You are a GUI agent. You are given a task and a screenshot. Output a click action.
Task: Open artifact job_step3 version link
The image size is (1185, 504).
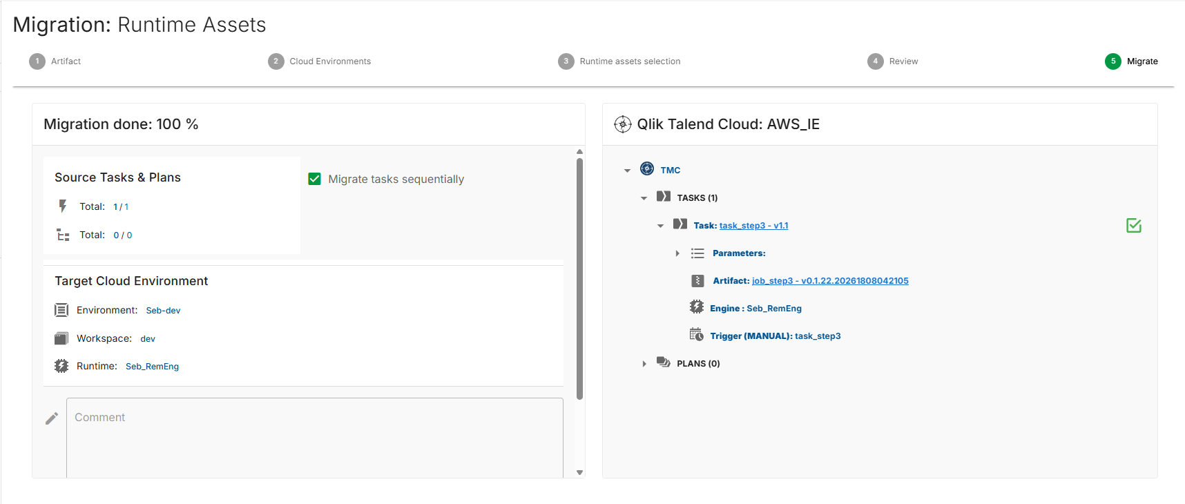tap(830, 281)
